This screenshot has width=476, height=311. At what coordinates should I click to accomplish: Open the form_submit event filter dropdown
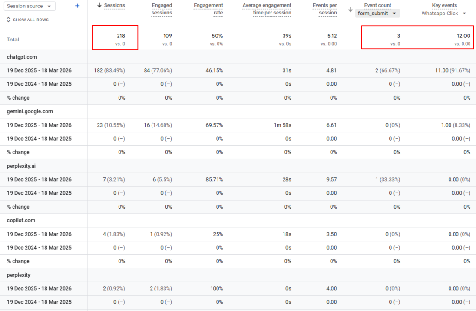(377, 14)
